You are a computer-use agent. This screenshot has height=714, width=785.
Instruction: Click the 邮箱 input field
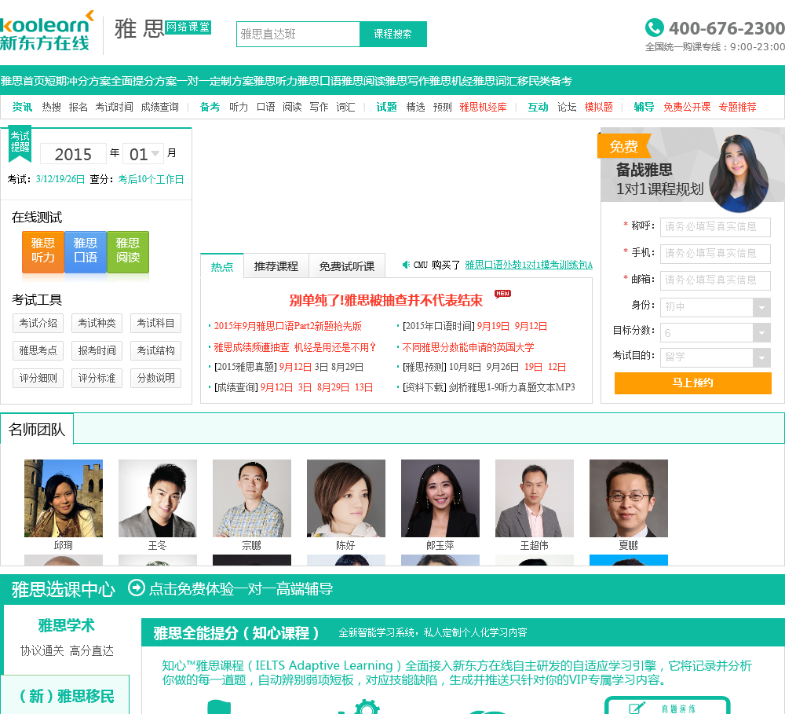tap(715, 280)
